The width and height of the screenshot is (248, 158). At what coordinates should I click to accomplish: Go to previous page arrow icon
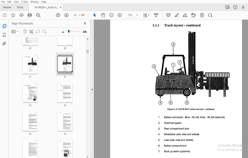[58, 15]
